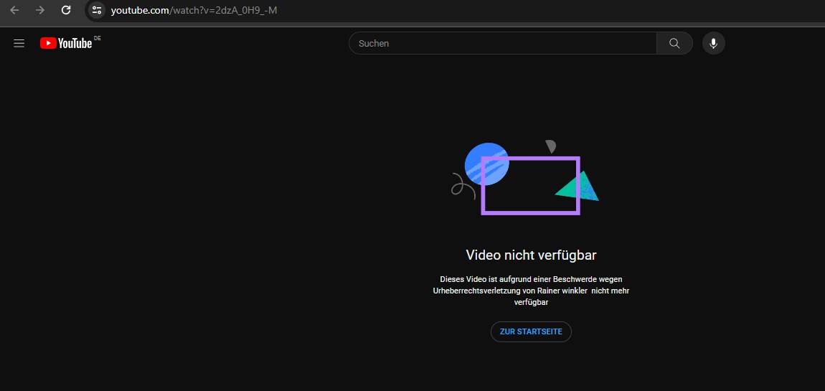Select the youtube.com address bar URL
The width and height of the screenshot is (825, 391).
pyautogui.click(x=194, y=10)
